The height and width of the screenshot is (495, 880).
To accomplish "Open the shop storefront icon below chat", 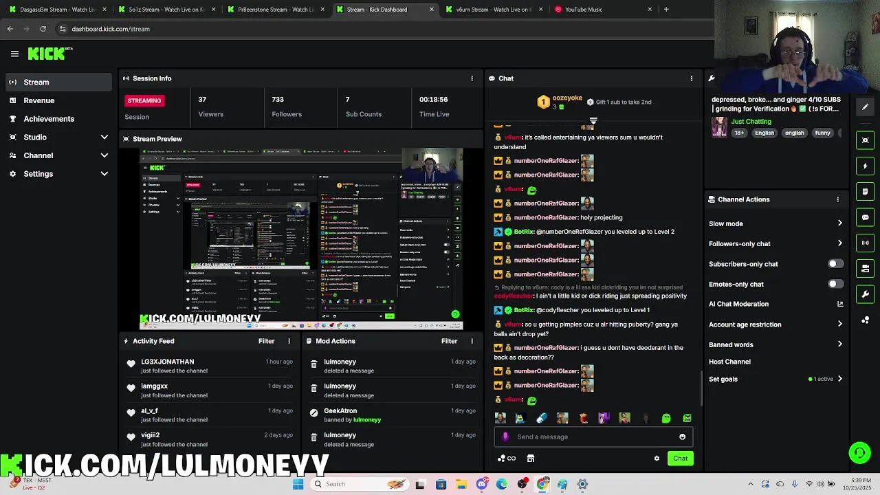I will 531,459.
